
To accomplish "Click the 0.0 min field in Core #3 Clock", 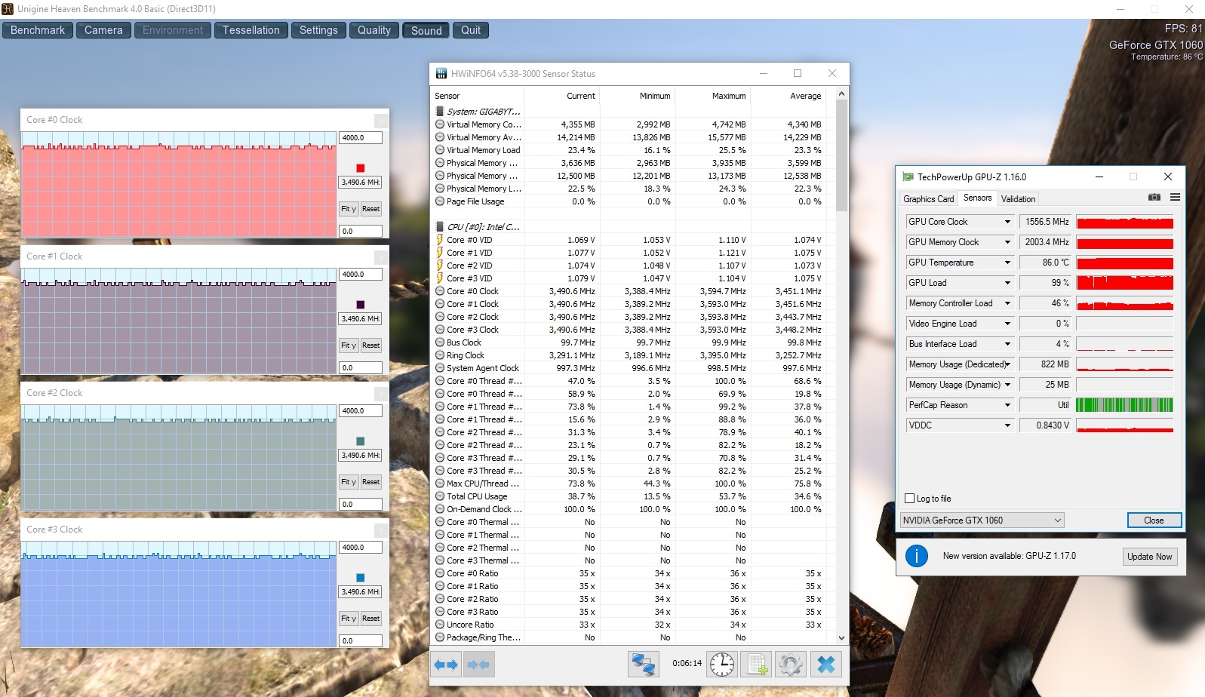I will tap(361, 641).
